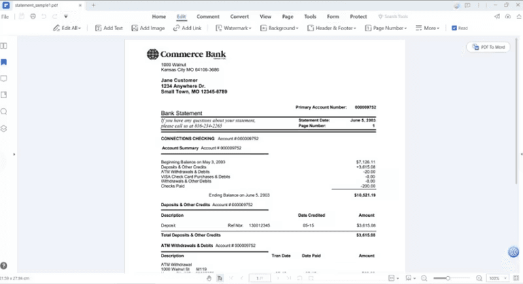Go to the last page button
Screen dimensions: 523x284
289,278
